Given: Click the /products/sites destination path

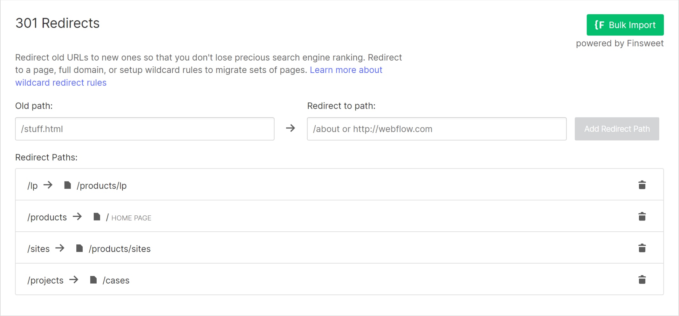Looking at the screenshot, I should 120,249.
